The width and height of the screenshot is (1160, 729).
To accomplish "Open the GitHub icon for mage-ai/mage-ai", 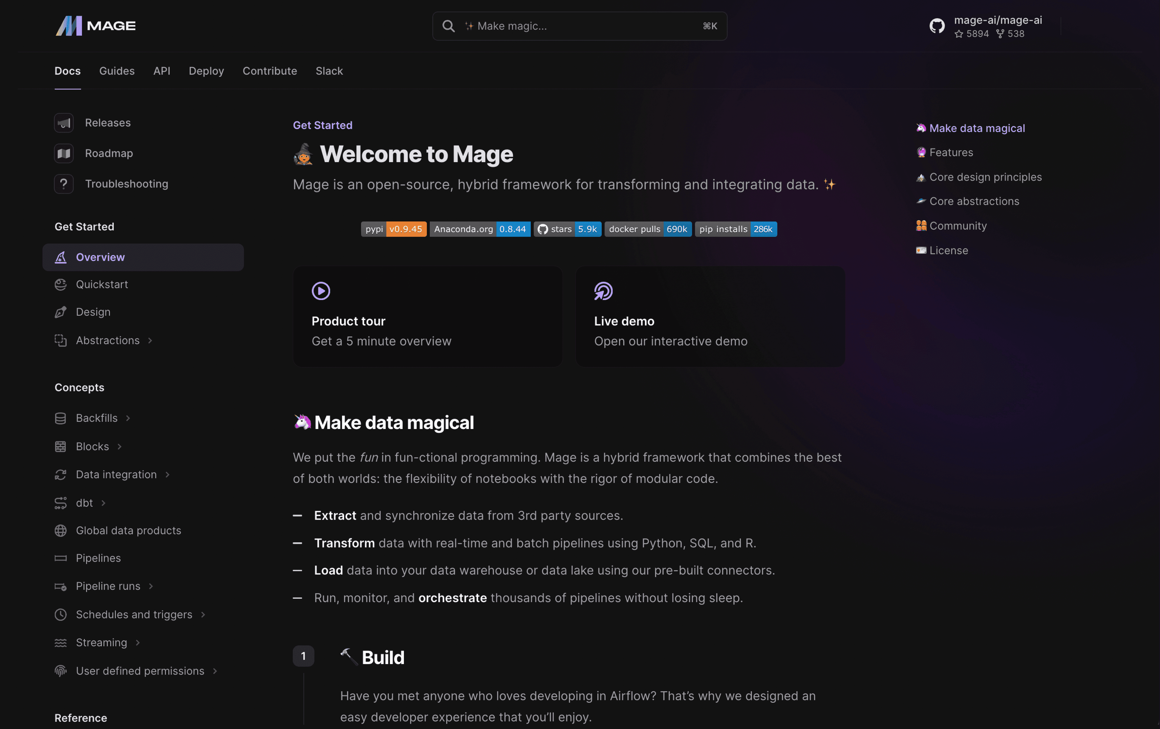I will [936, 26].
